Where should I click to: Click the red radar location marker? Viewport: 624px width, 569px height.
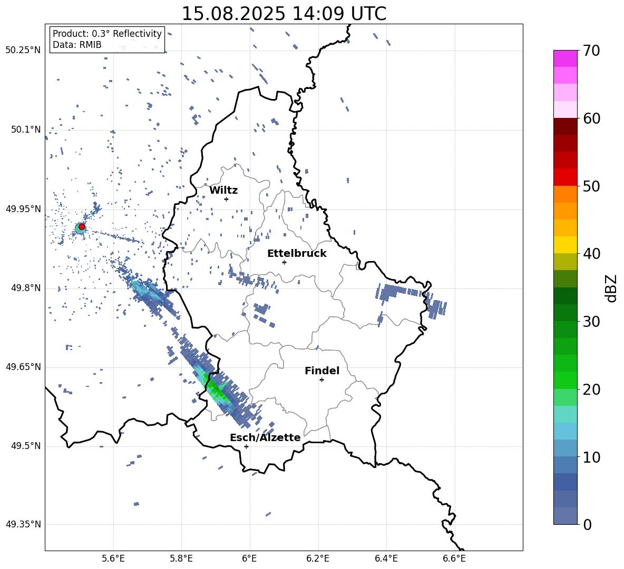[x=82, y=227]
